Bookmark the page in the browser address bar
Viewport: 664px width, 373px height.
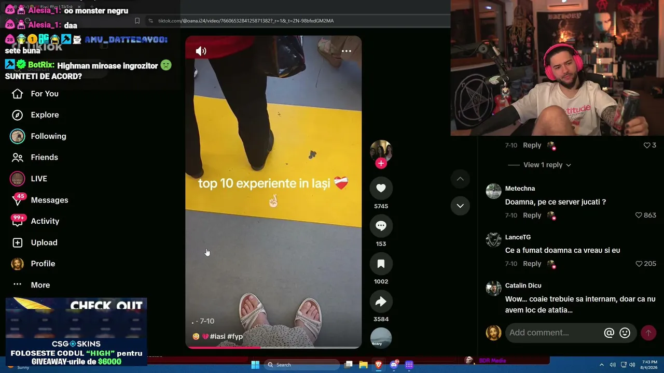(137, 21)
